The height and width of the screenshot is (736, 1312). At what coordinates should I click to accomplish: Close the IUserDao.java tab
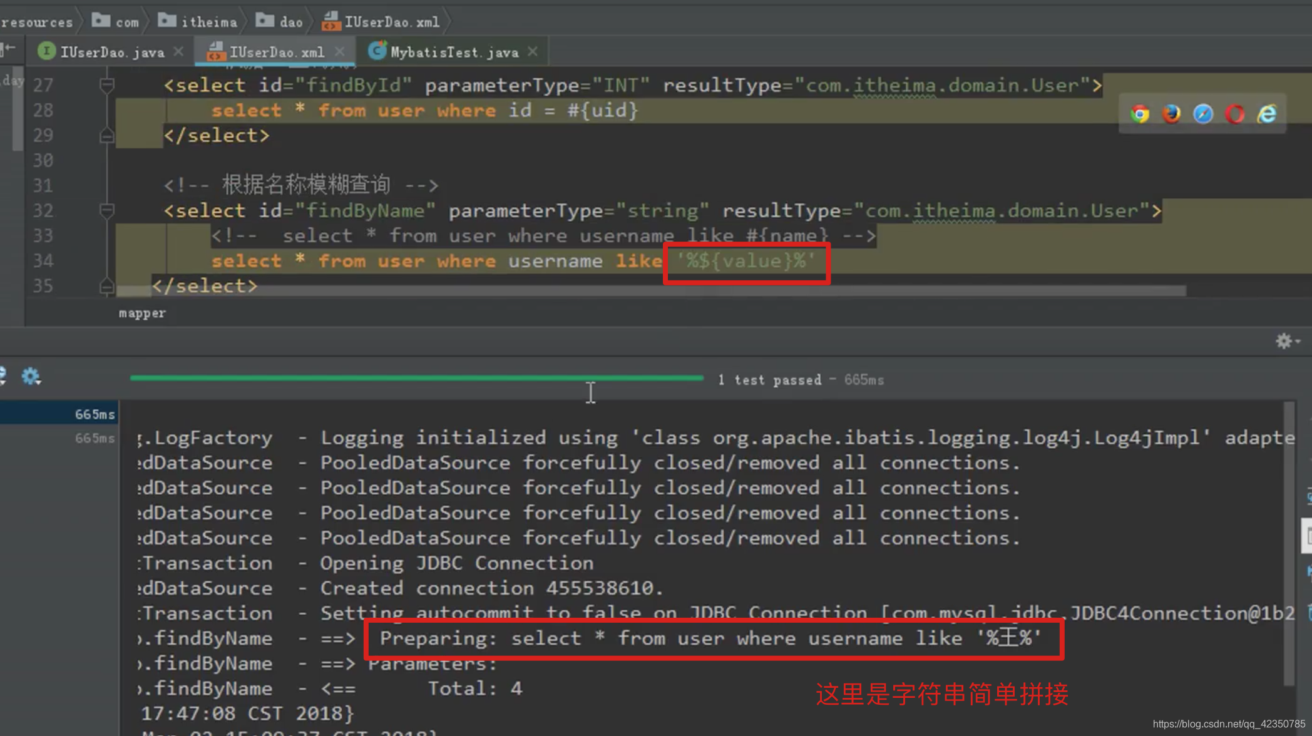pyautogui.click(x=178, y=51)
